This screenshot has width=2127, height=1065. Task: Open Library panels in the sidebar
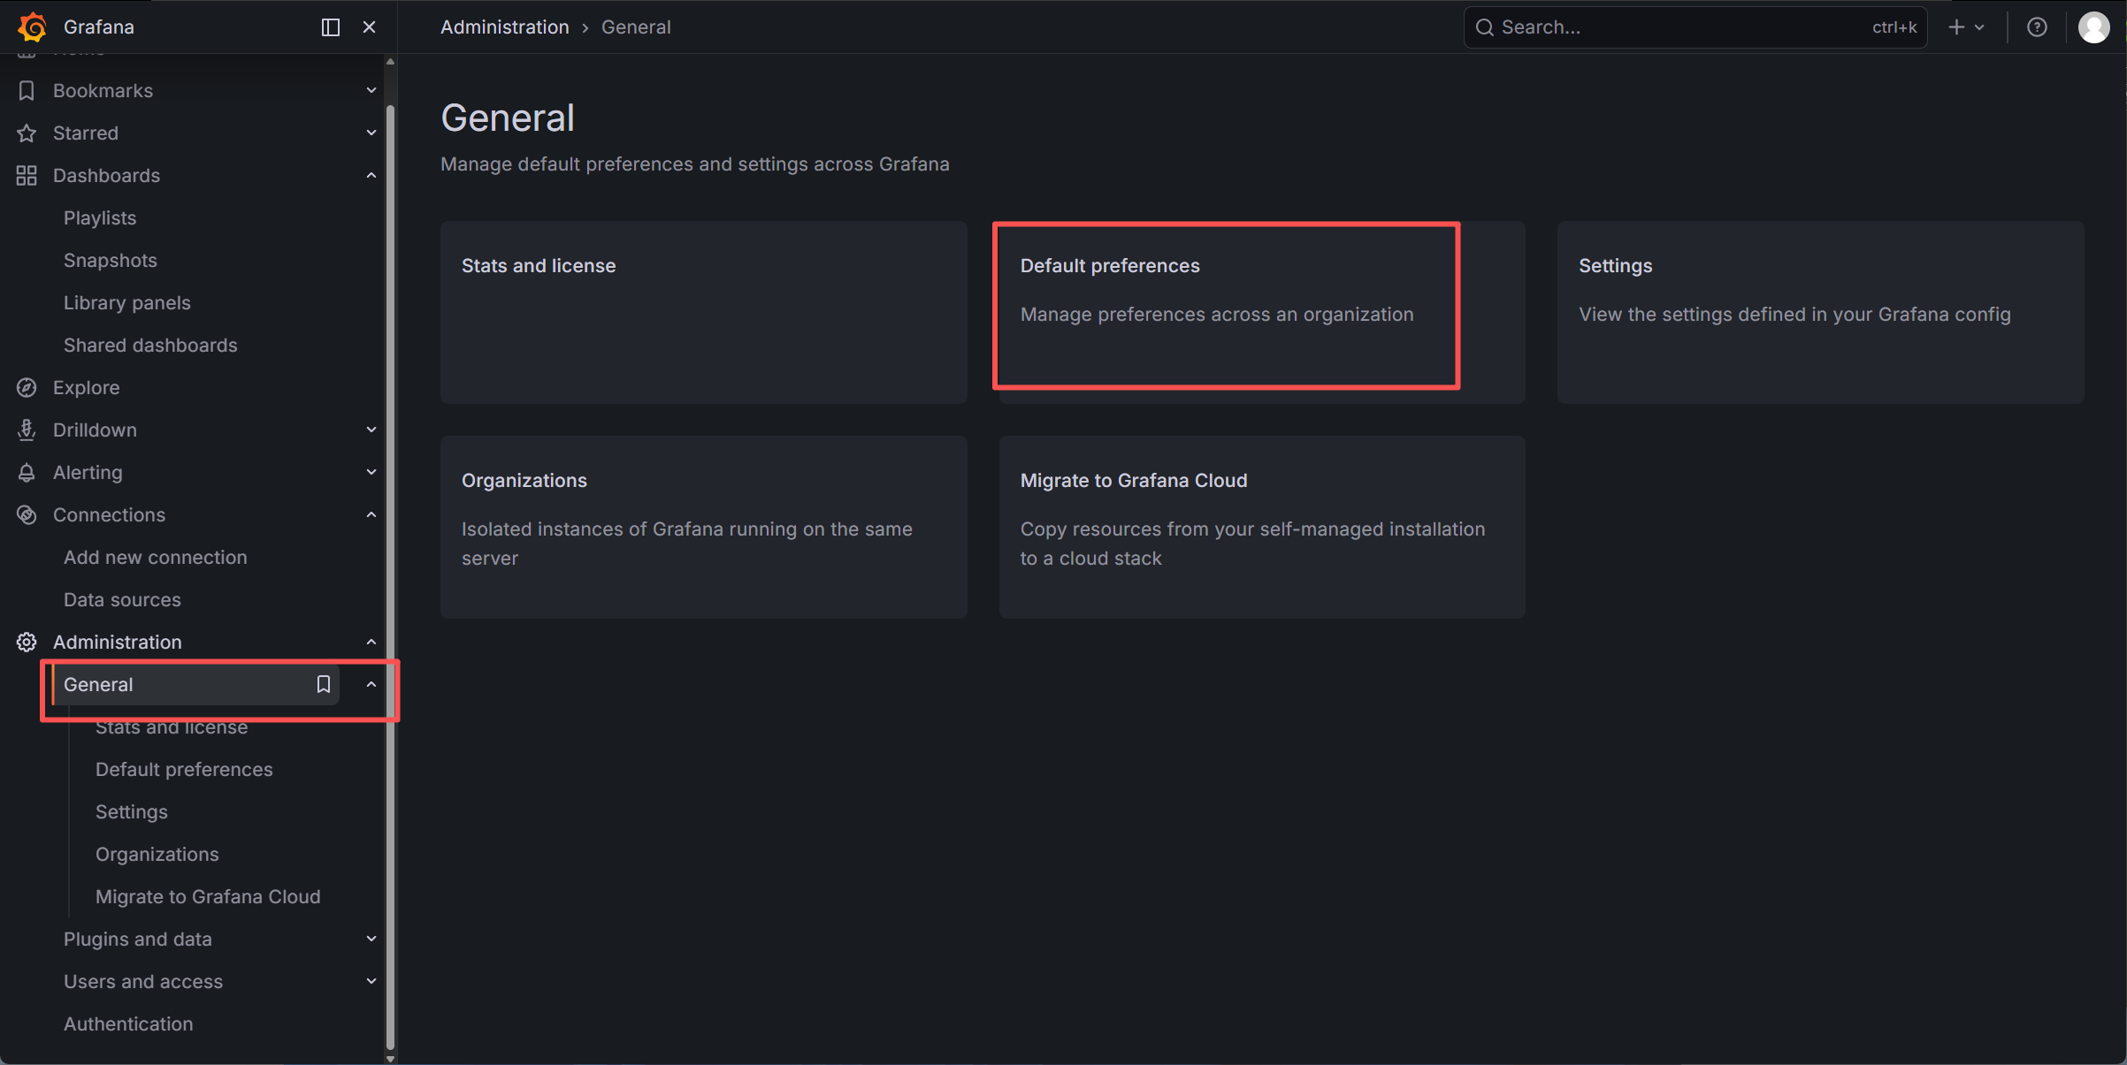pyautogui.click(x=127, y=303)
